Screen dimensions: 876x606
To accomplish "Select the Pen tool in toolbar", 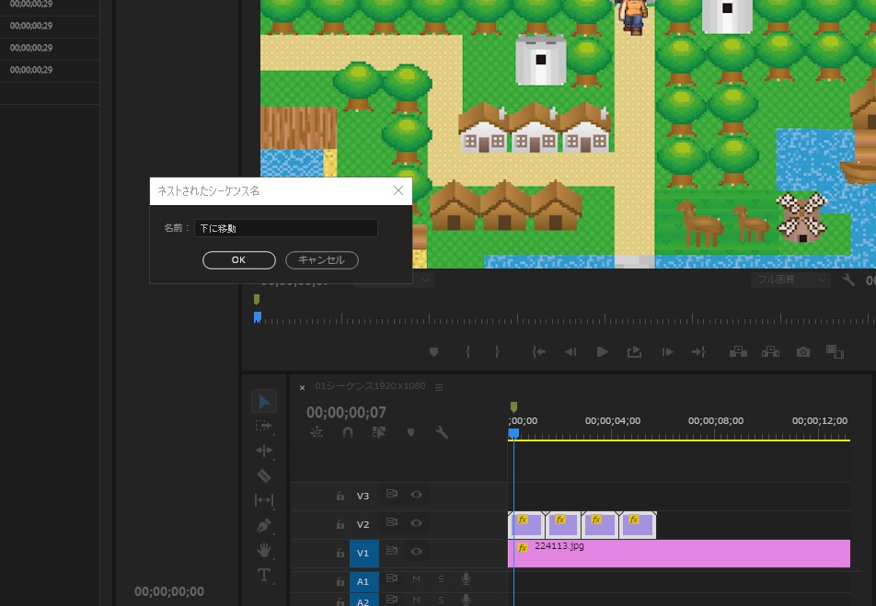I will (264, 526).
